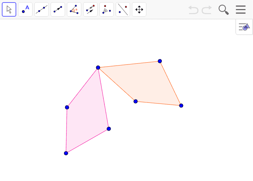Click the right vertex of pink quadrilateral
The height and width of the screenshot is (181, 253).
(x=109, y=129)
